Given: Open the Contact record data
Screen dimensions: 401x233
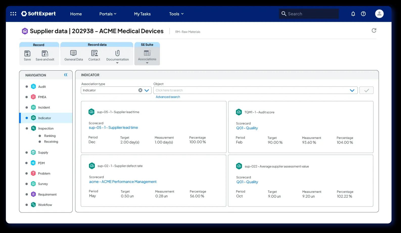Looking at the screenshot, I should pyautogui.click(x=94, y=56).
